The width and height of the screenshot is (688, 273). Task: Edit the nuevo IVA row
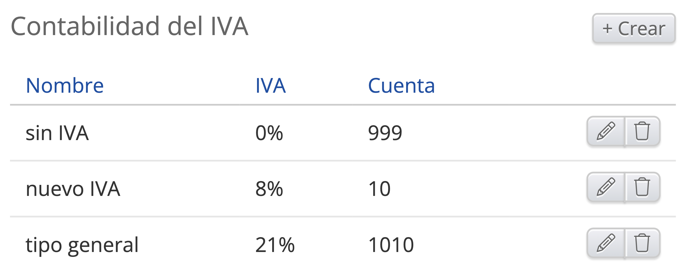coord(606,187)
